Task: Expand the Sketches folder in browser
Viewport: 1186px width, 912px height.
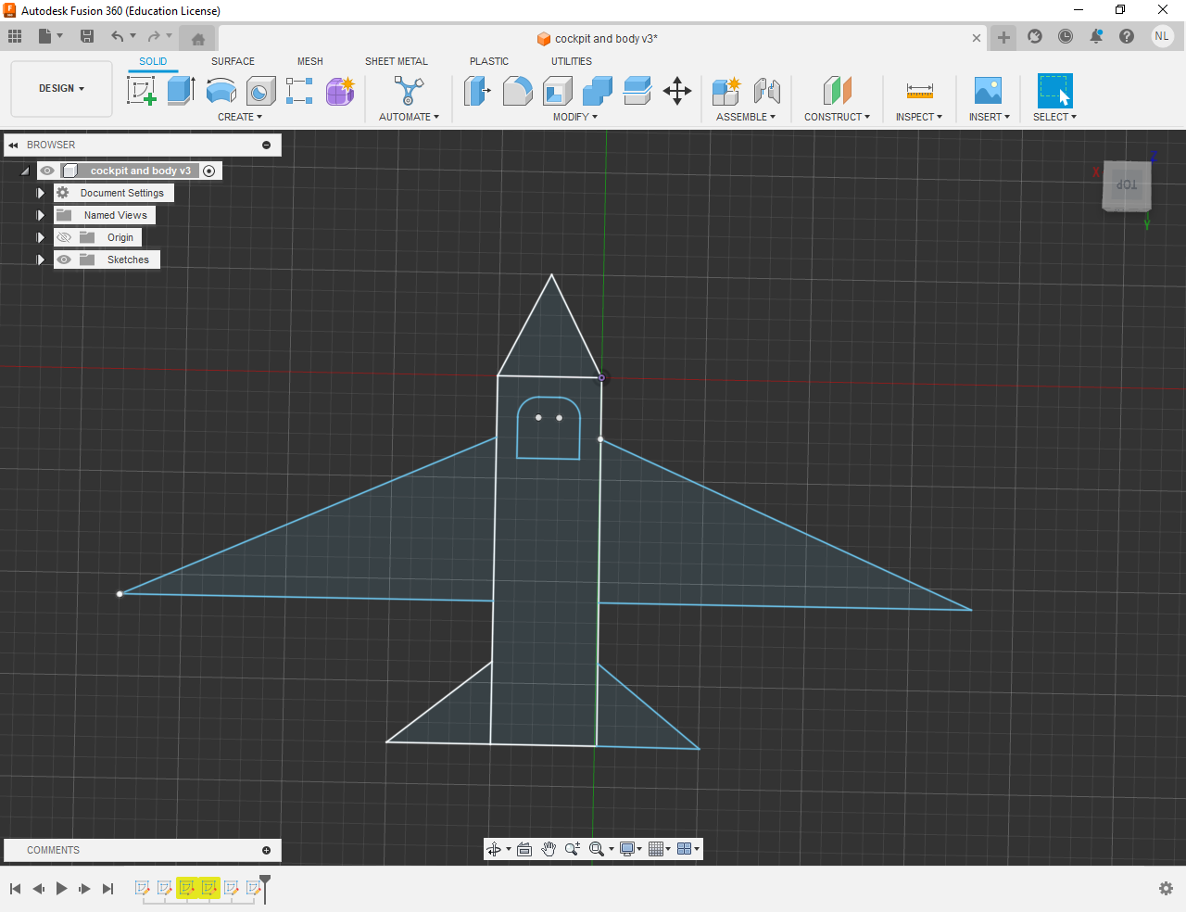Action: (x=40, y=260)
